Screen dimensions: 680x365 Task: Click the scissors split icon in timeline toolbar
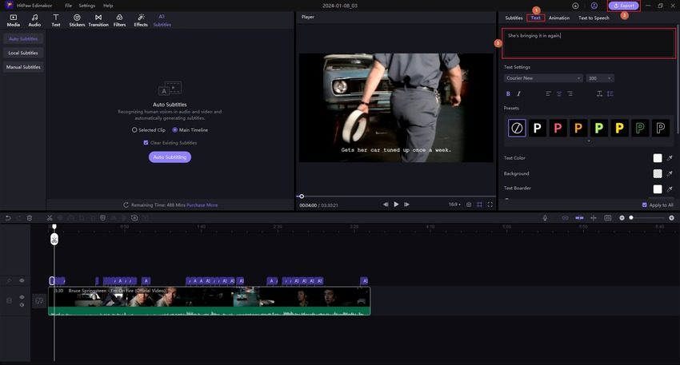click(50, 218)
